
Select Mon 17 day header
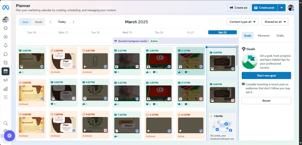tap(63, 32)
